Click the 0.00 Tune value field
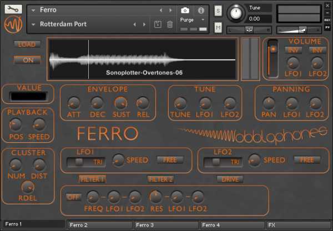 point(259,19)
